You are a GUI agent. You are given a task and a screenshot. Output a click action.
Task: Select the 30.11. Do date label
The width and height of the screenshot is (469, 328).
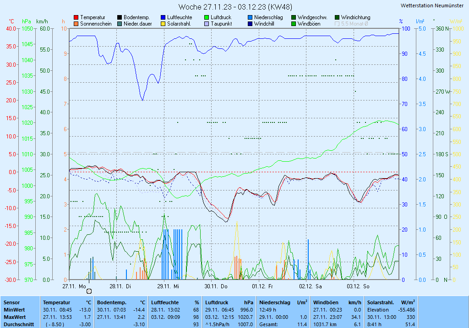tap(216, 286)
